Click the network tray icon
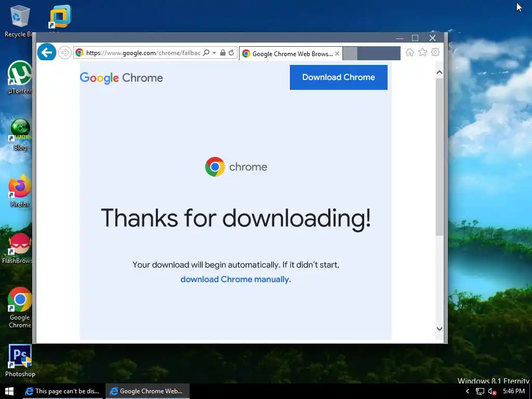Viewport: 532px width, 399px height. 480,391
